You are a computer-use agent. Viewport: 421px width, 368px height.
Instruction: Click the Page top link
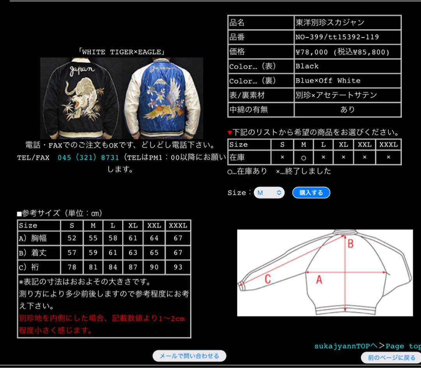(x=403, y=346)
